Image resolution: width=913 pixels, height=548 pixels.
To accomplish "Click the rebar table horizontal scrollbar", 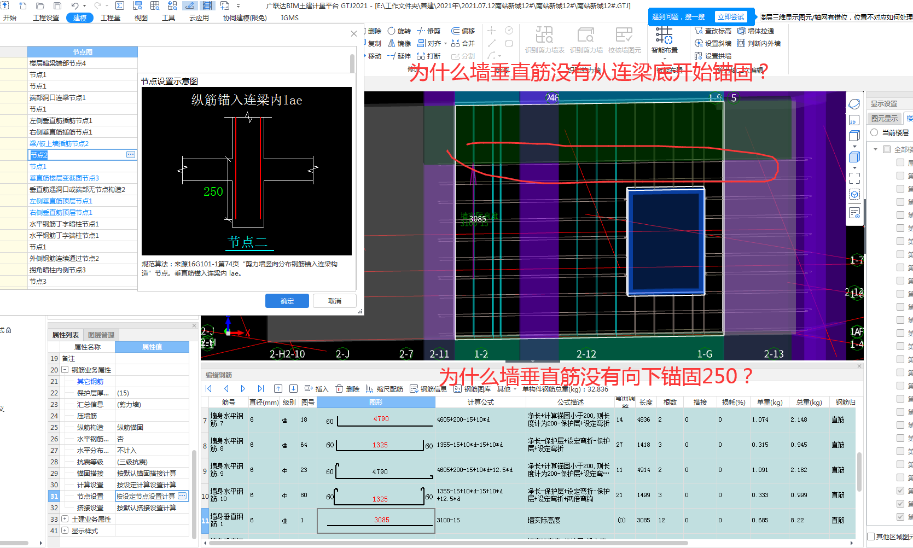I will point(449,543).
